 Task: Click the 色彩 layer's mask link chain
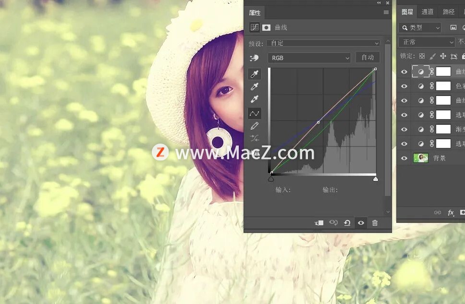coord(432,86)
